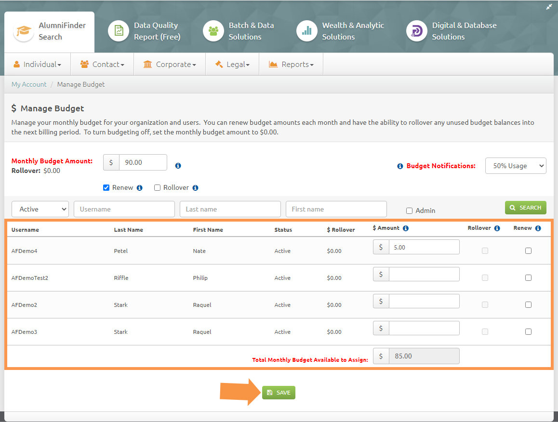Check the Renew box for AFDemoTest2

click(529, 278)
